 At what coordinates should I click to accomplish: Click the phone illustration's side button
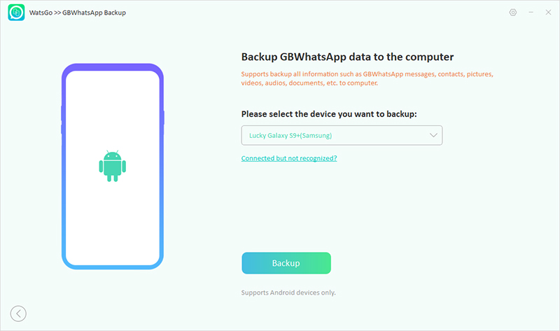(x=163, y=118)
